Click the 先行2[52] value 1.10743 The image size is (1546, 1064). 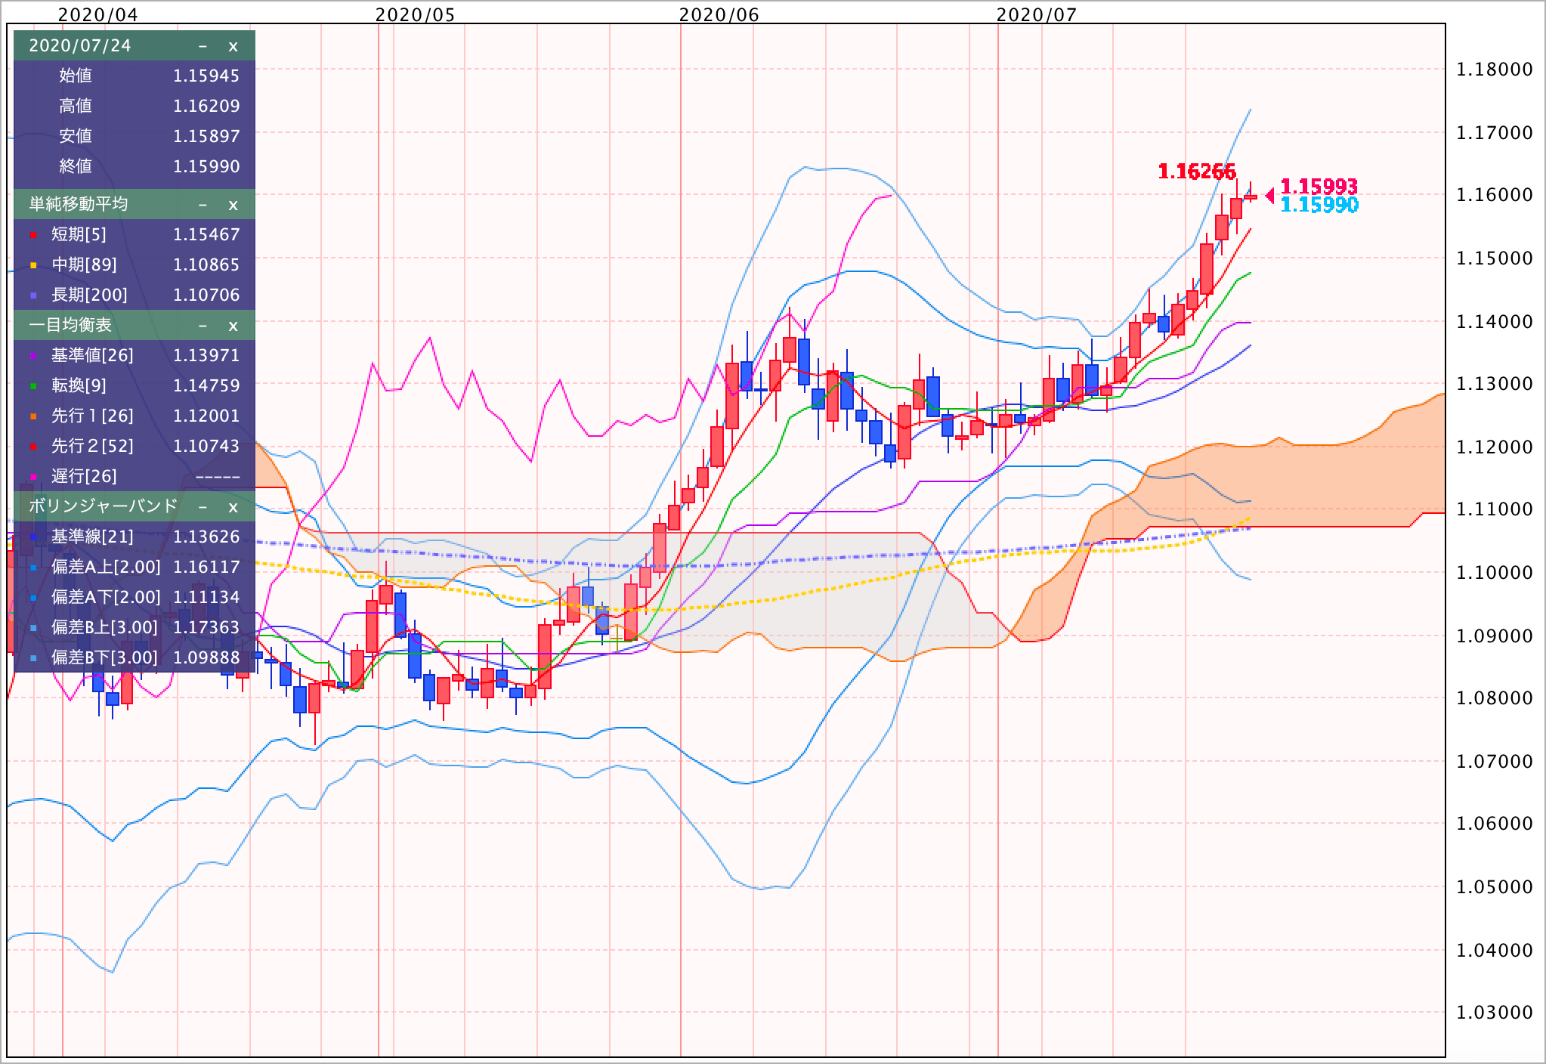206,446
